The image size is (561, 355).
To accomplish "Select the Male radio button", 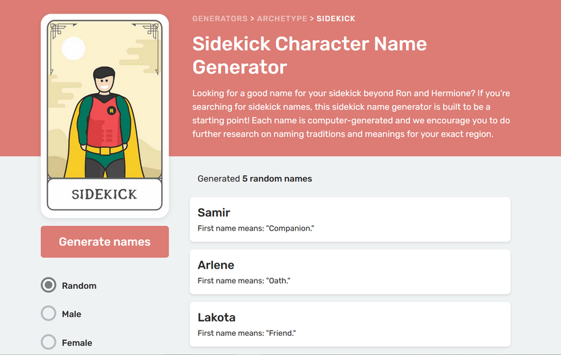I will click(x=48, y=314).
